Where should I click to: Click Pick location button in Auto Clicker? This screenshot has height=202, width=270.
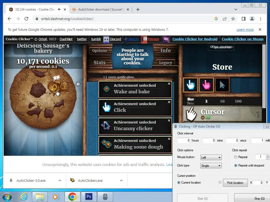coord(235,183)
